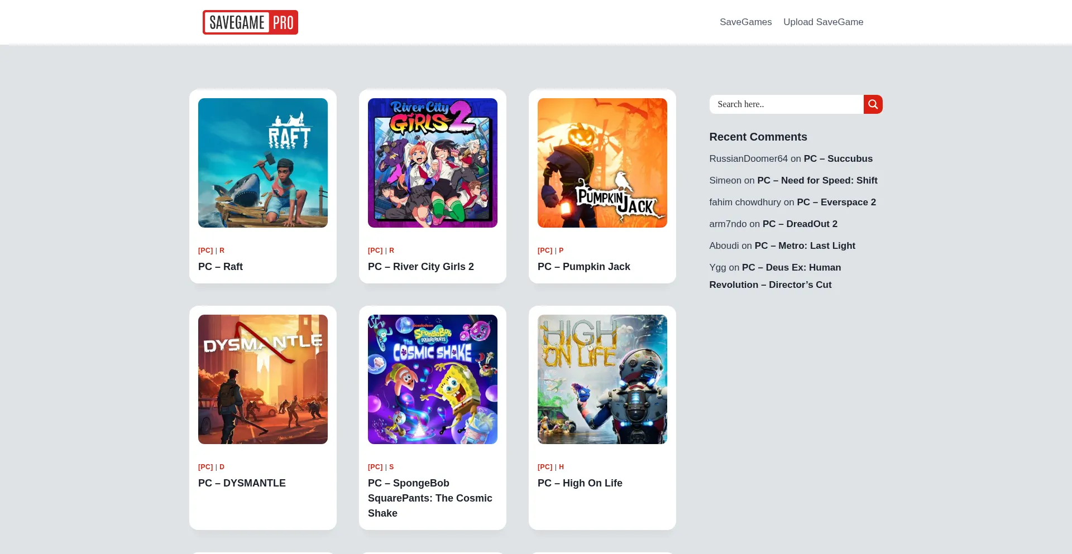Click the commenter name 'Simeon'
This screenshot has height=554, width=1072.
click(725, 180)
